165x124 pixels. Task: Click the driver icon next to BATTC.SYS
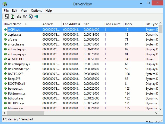point(5,74)
